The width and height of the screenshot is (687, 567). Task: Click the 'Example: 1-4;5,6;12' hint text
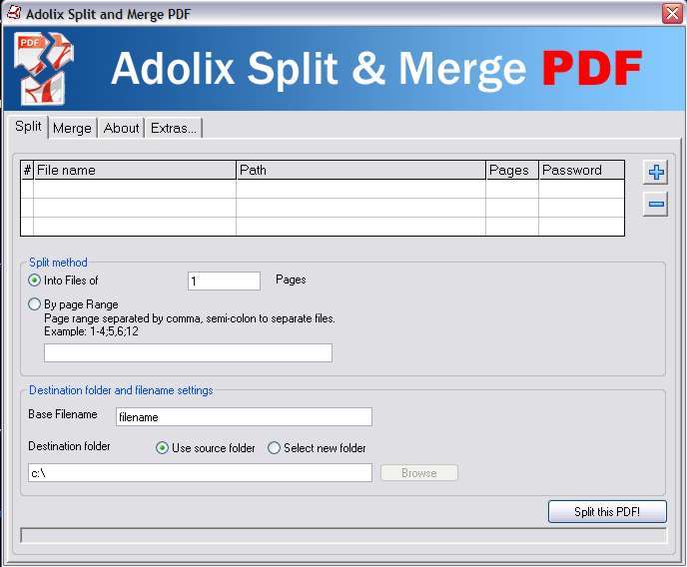[91, 331]
